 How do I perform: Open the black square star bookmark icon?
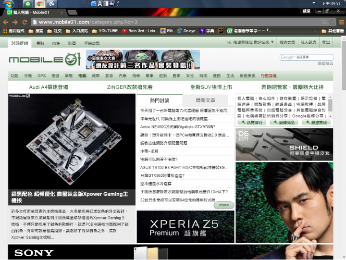click(221, 31)
